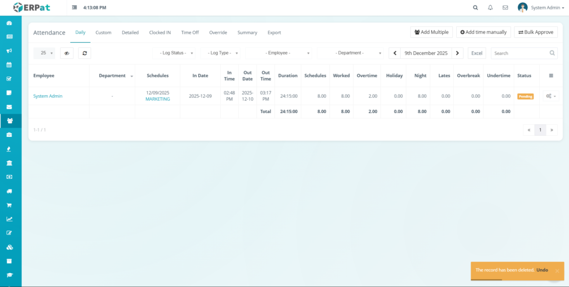This screenshot has width=569, height=287.
Task: Toggle column visibility with eye icon
Action: point(66,53)
